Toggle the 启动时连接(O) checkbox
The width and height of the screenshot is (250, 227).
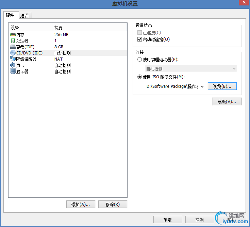point(139,39)
